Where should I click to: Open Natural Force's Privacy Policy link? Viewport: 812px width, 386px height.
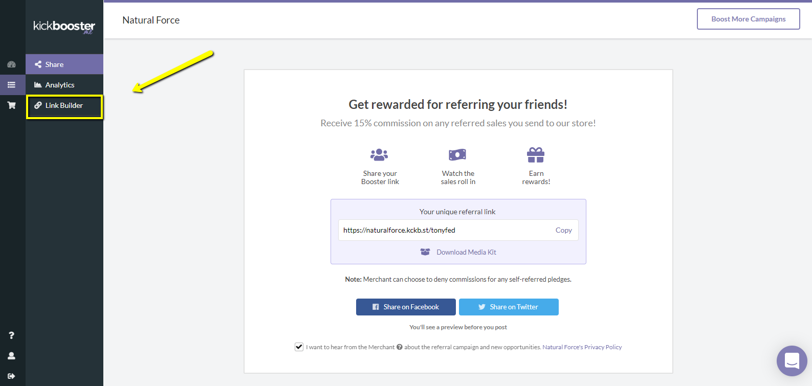coord(582,347)
